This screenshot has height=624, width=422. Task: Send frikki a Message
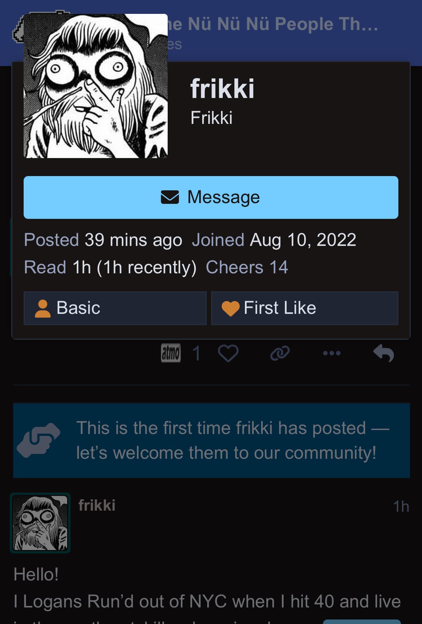tap(211, 197)
